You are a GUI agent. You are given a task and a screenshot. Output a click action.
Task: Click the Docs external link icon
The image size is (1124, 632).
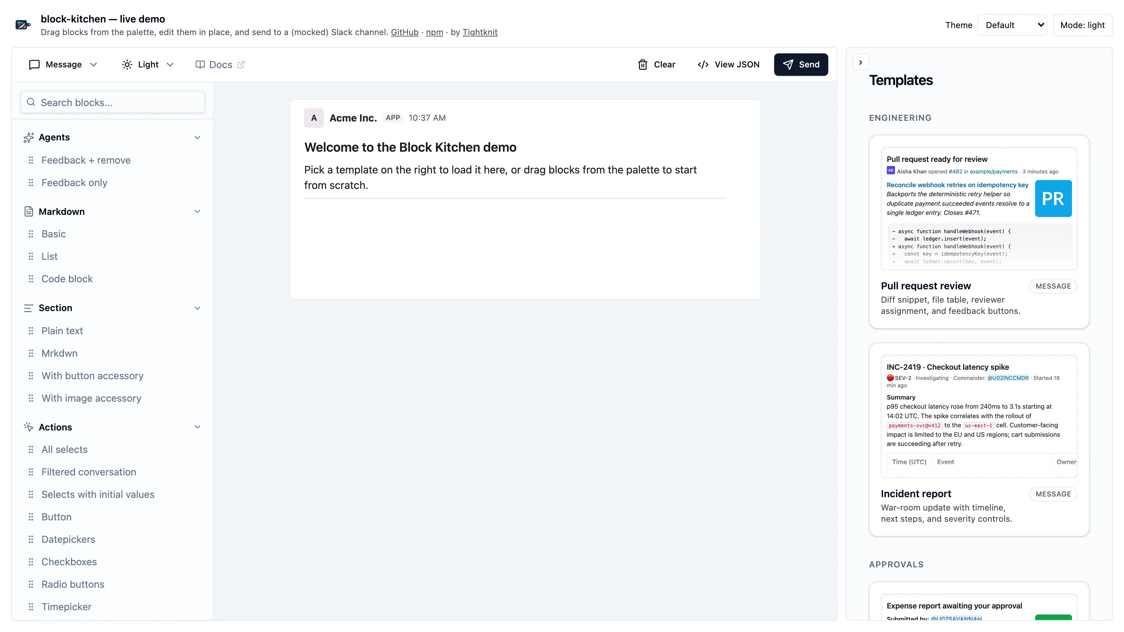coord(241,65)
